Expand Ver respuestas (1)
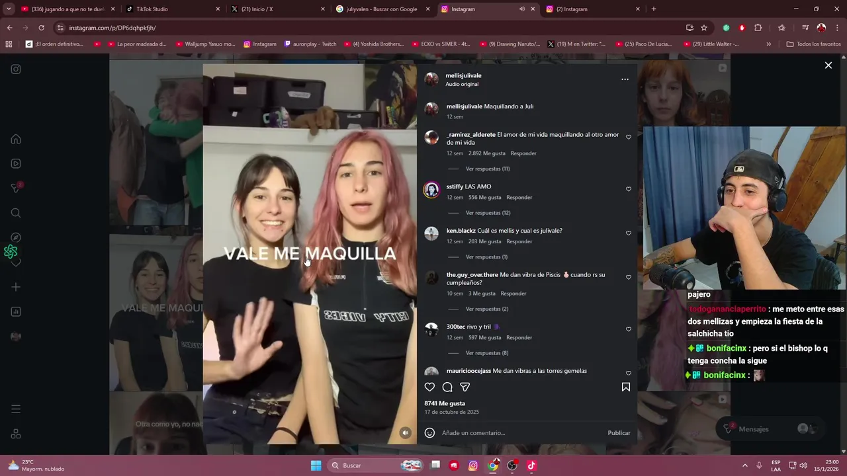Viewport: 847px width, 476px height. point(486,257)
